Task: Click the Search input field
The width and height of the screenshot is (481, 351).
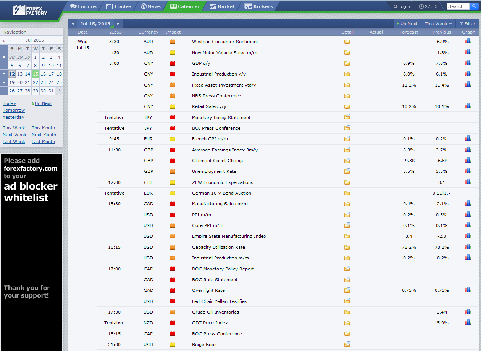Action: [x=458, y=6]
